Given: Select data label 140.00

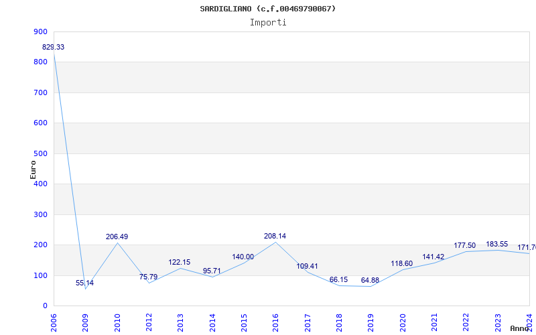Looking at the screenshot, I should [x=243, y=257].
